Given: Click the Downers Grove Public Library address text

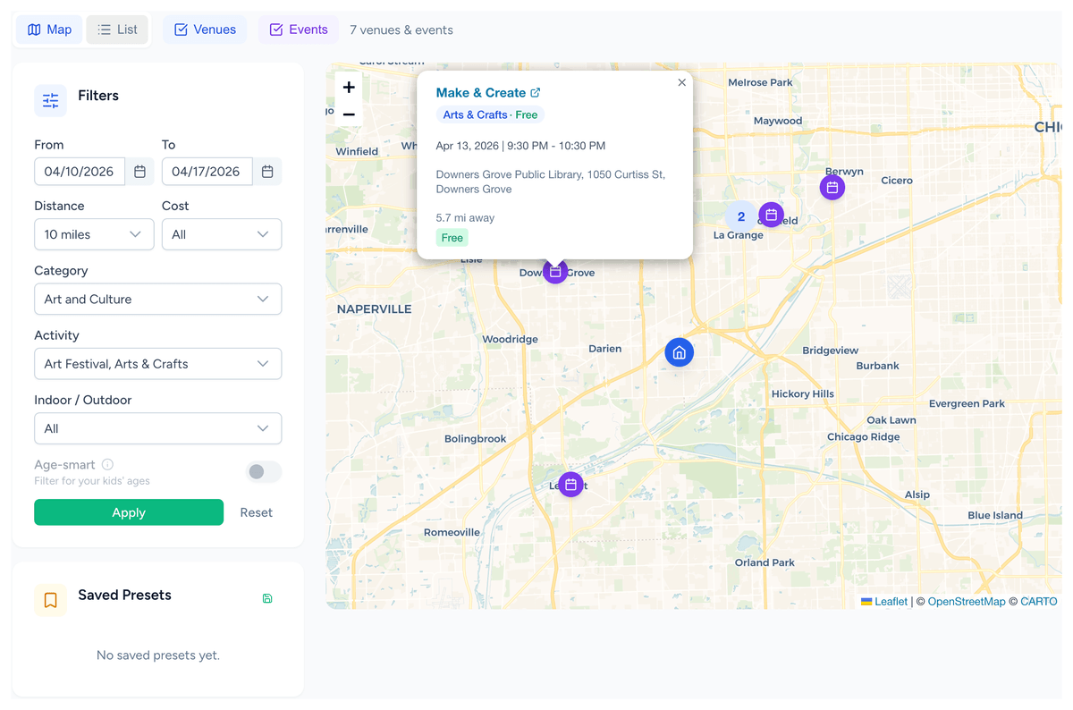Looking at the screenshot, I should (551, 182).
